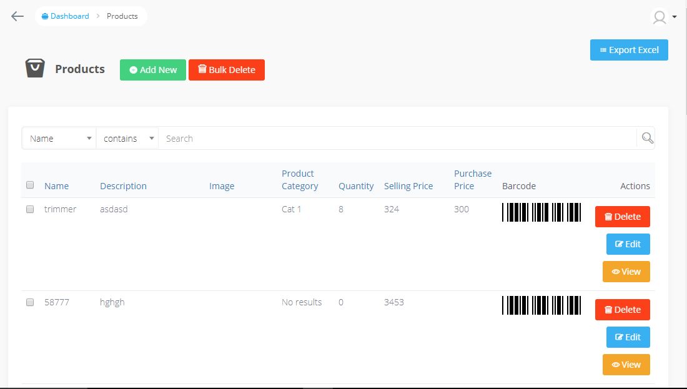Check the trimmer row checkbox
The width and height of the screenshot is (687, 389).
30,210
